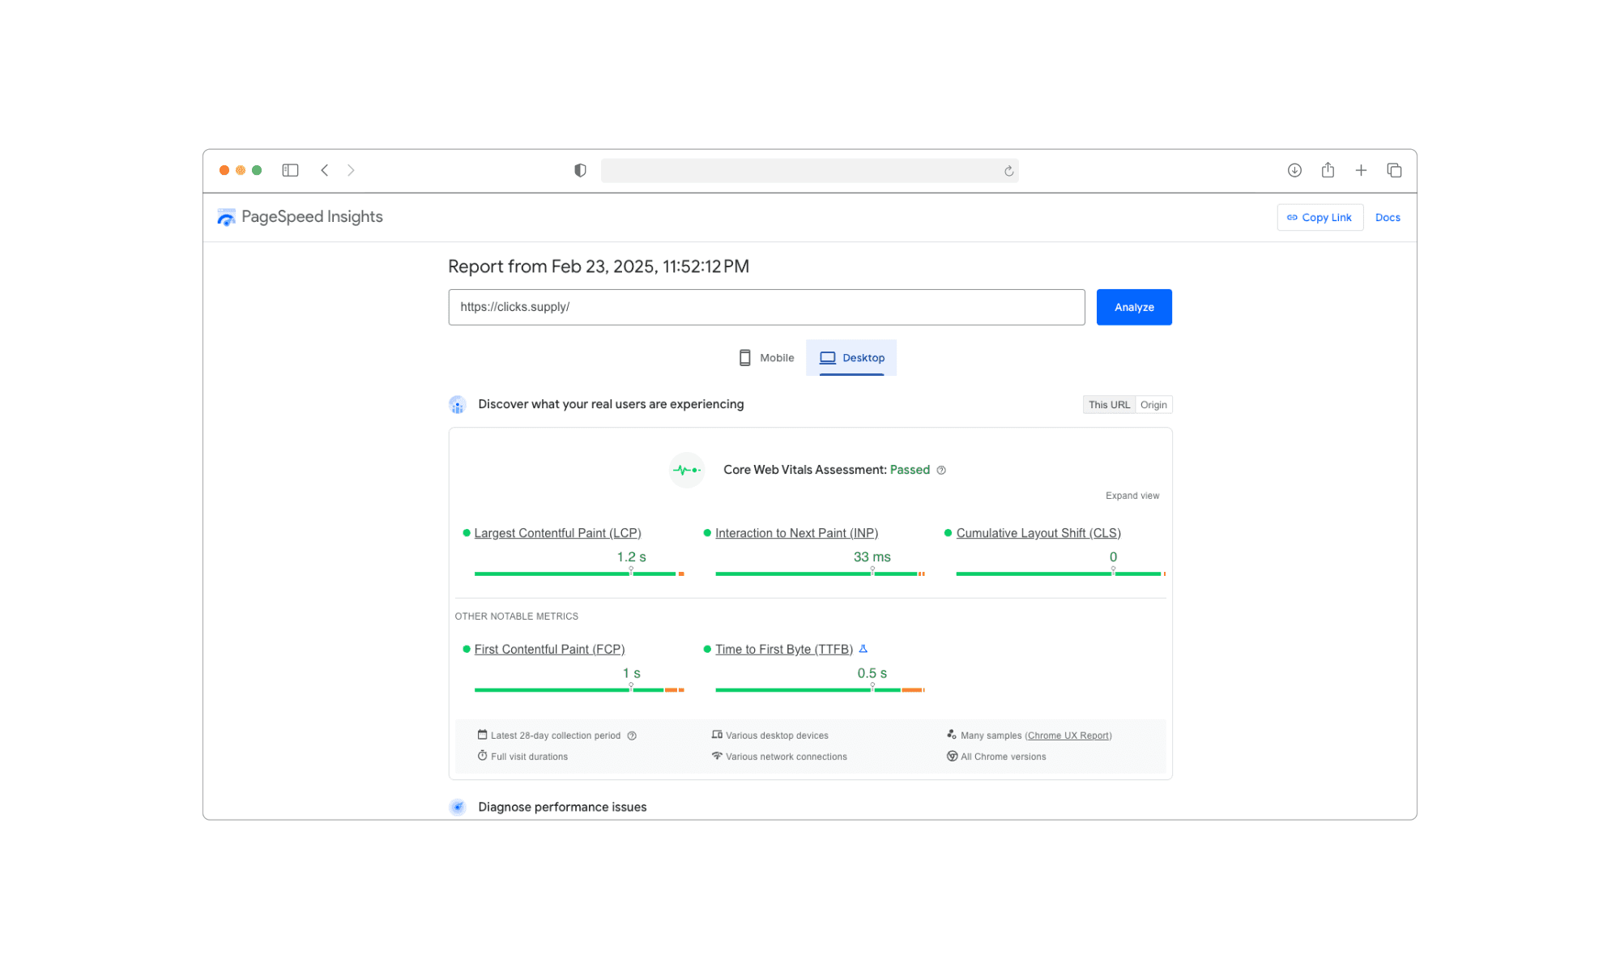Go forward with the right chevron
Screen dimensions: 1620x972
pos(351,170)
